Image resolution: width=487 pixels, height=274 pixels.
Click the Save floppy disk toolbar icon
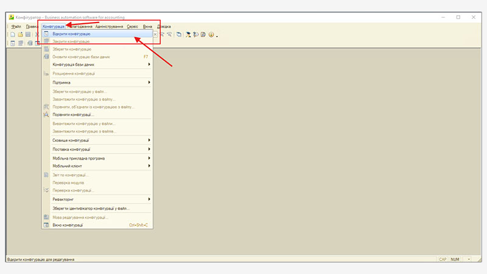[28, 35]
